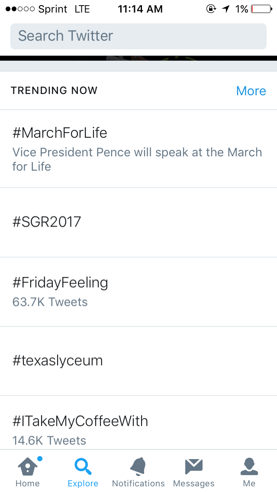Open the #MarchForLife trending topic
277x492 pixels.
(138, 149)
